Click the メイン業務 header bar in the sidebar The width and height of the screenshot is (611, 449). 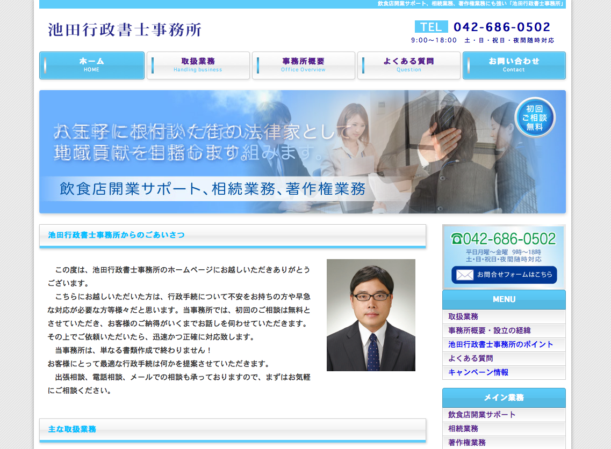504,398
